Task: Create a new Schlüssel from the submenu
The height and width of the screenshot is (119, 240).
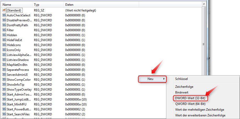Action: (182, 79)
